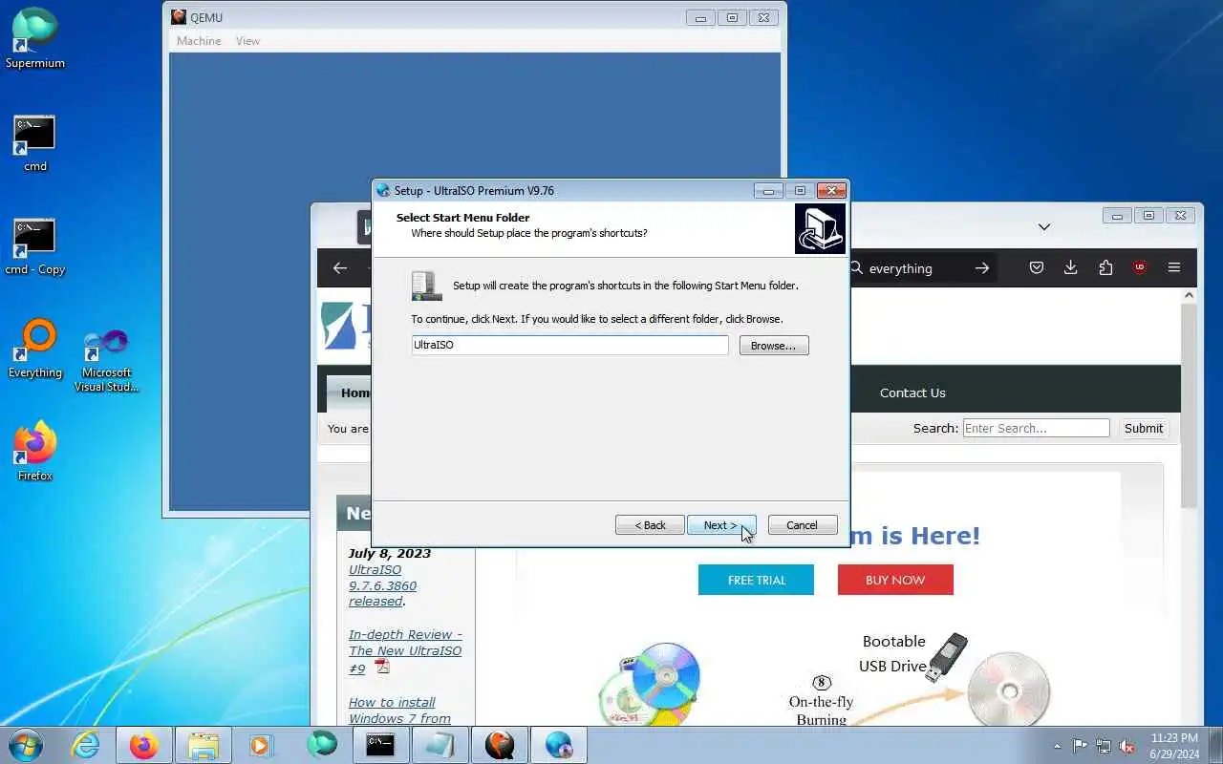This screenshot has width=1223, height=764.
Task: Launch Firefox from desktop icon
Action: pos(35,452)
